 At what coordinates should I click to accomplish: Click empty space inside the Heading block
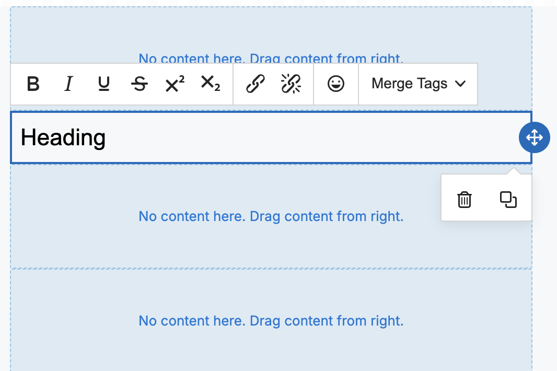pos(314,138)
